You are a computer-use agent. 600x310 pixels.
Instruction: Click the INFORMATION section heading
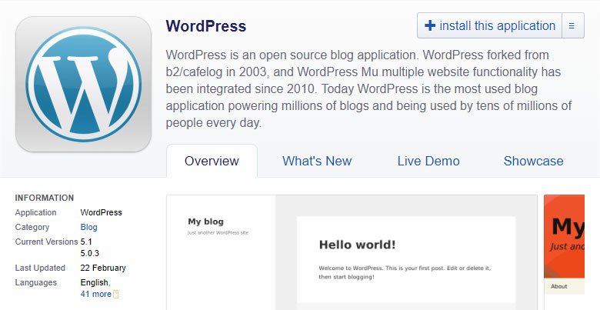click(x=45, y=198)
